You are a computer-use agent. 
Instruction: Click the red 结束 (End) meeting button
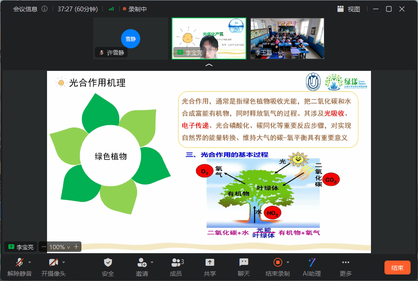397,268
